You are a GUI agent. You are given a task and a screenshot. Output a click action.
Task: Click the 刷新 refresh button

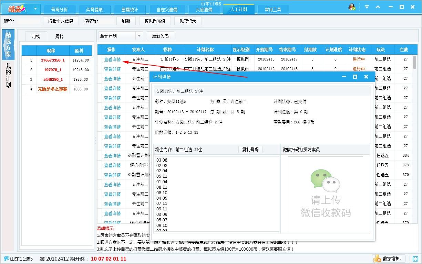point(126,21)
